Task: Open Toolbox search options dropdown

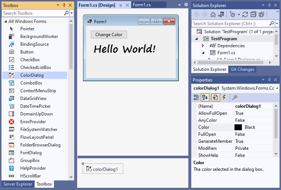Action: 72,13
